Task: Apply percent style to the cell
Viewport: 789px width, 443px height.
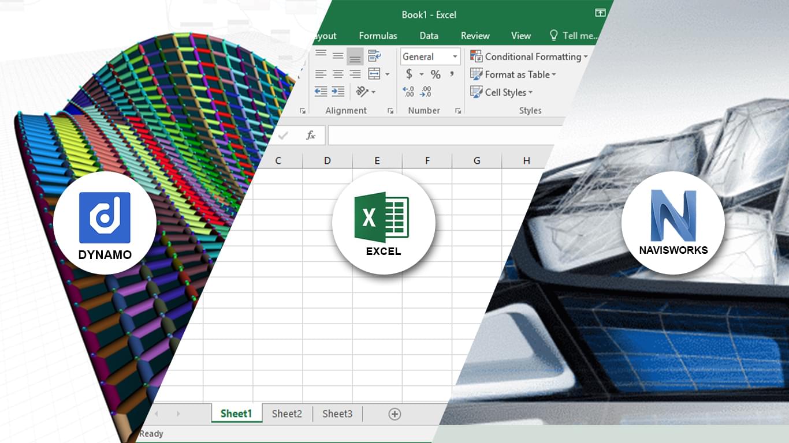Action: (x=436, y=74)
